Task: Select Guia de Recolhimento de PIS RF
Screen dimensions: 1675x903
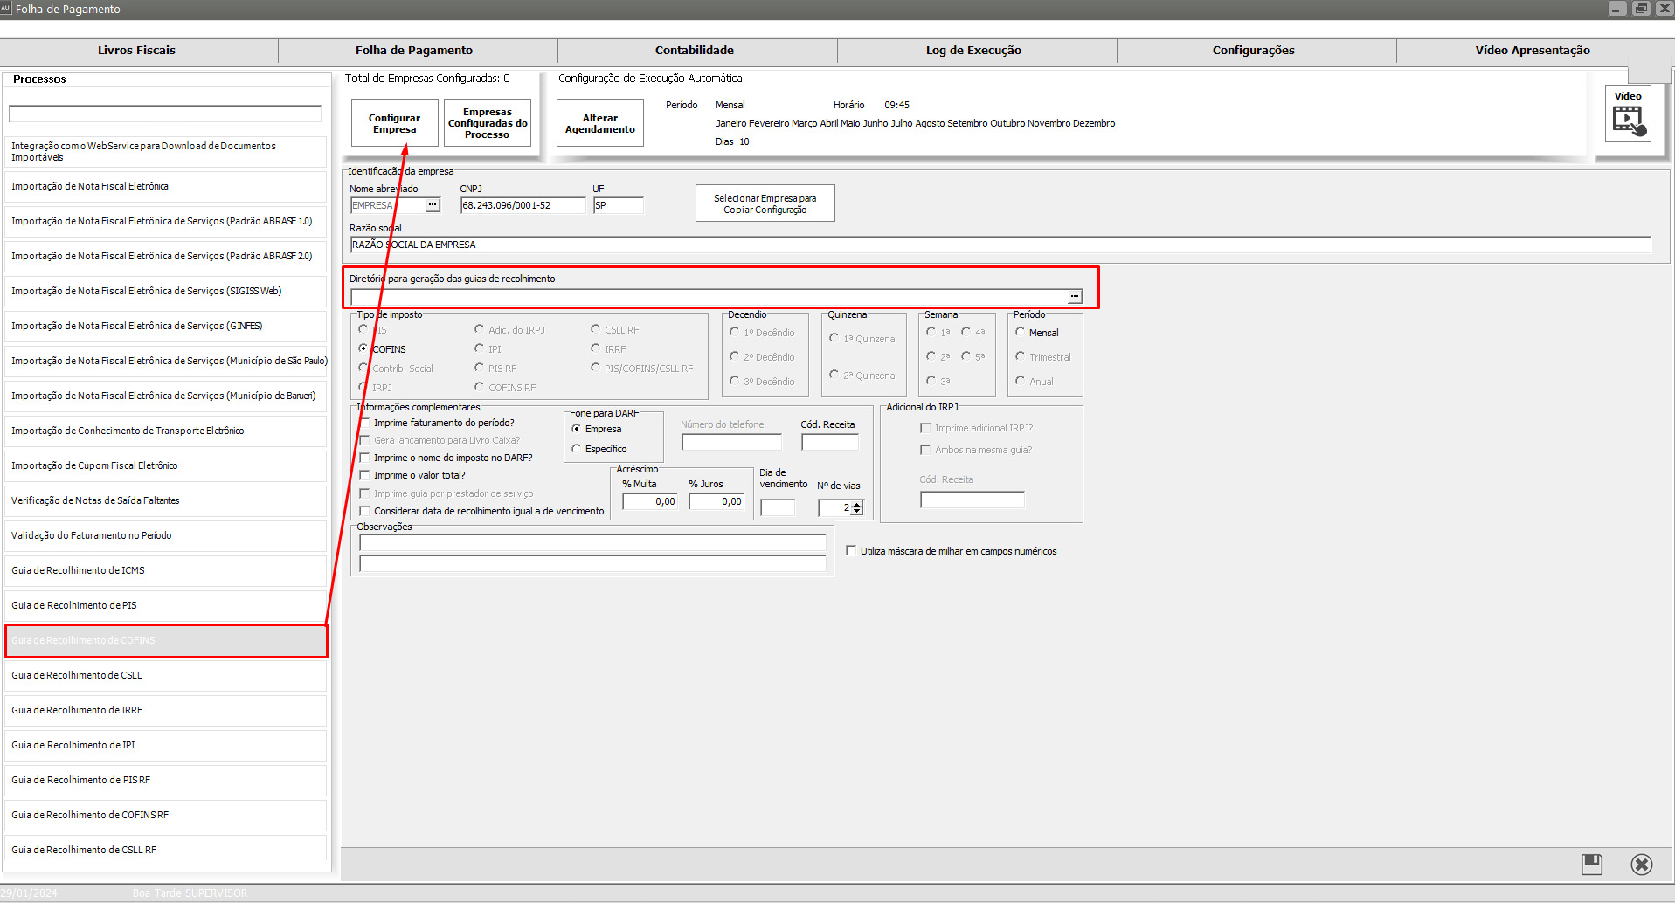Action: tap(166, 780)
